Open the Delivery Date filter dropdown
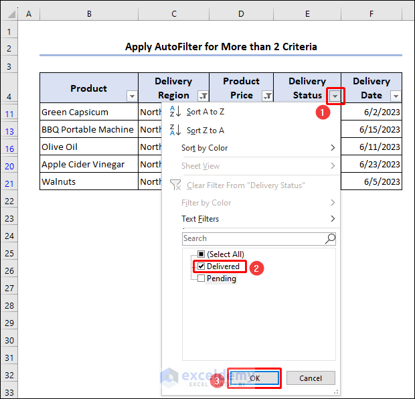The image size is (415, 399). (x=396, y=96)
